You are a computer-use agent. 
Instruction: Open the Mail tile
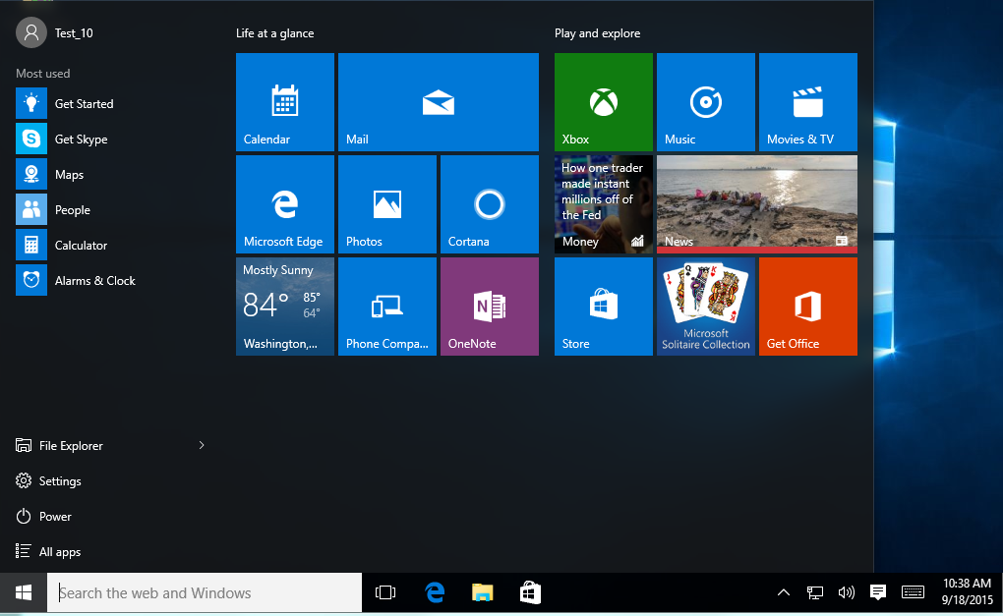(x=439, y=102)
